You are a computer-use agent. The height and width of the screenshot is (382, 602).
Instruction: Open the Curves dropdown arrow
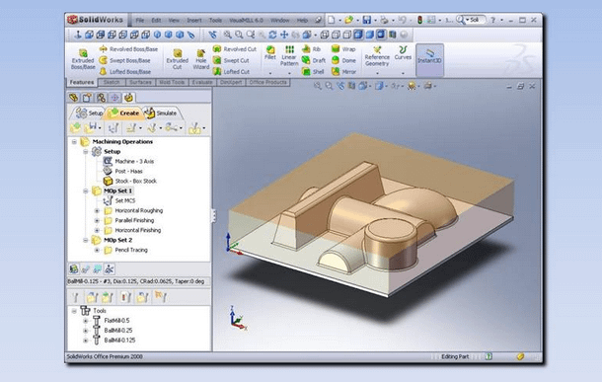tap(403, 73)
